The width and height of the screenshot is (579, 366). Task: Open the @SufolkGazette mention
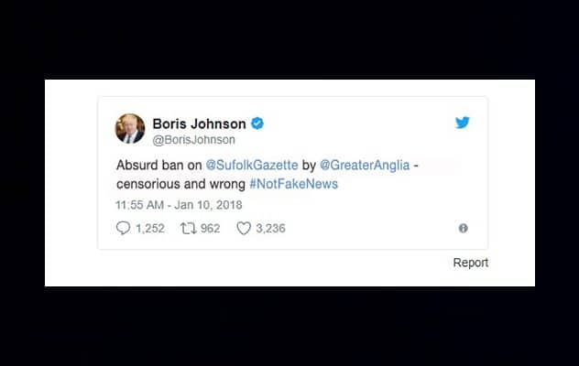(252, 165)
